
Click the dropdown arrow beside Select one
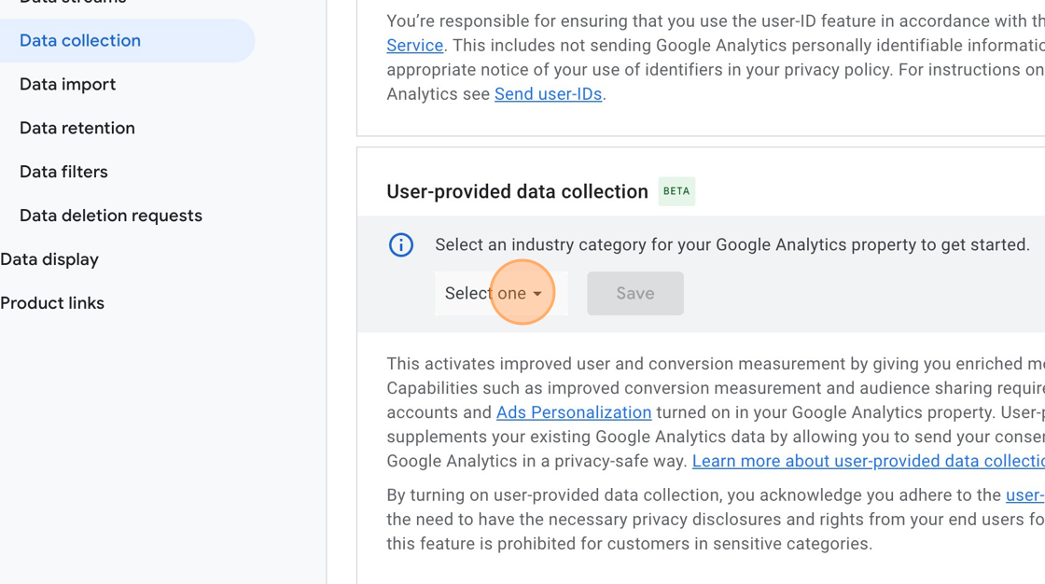537,294
